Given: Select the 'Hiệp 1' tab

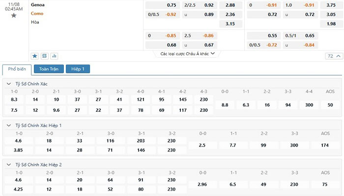Looking at the screenshot, I should click(x=78, y=69).
